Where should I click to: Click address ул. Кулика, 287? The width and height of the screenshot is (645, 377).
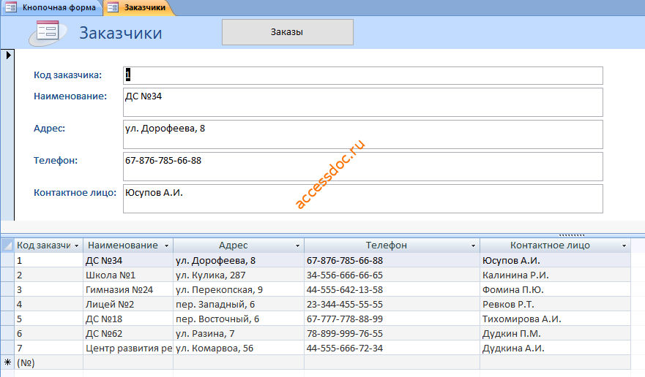[239, 275]
